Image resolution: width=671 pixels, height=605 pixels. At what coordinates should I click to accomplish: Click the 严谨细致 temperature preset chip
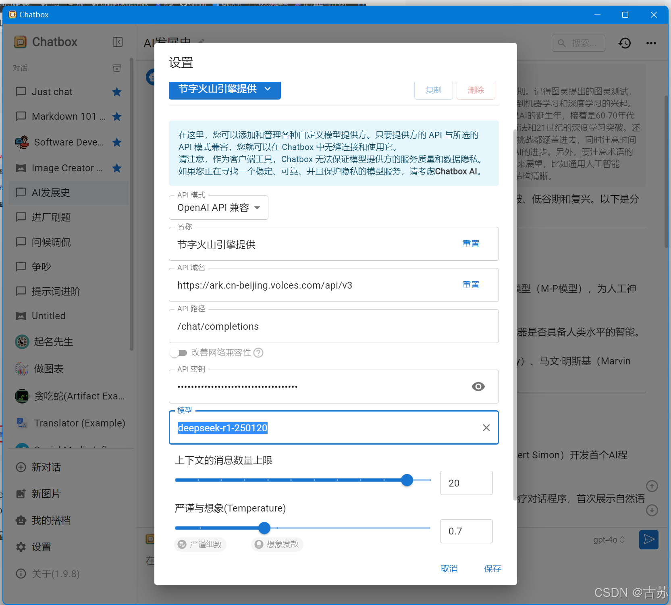[200, 544]
